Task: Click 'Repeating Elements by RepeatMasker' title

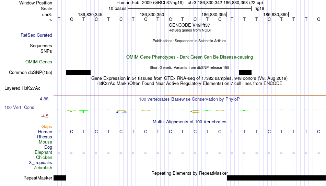Action: (190, 173)
